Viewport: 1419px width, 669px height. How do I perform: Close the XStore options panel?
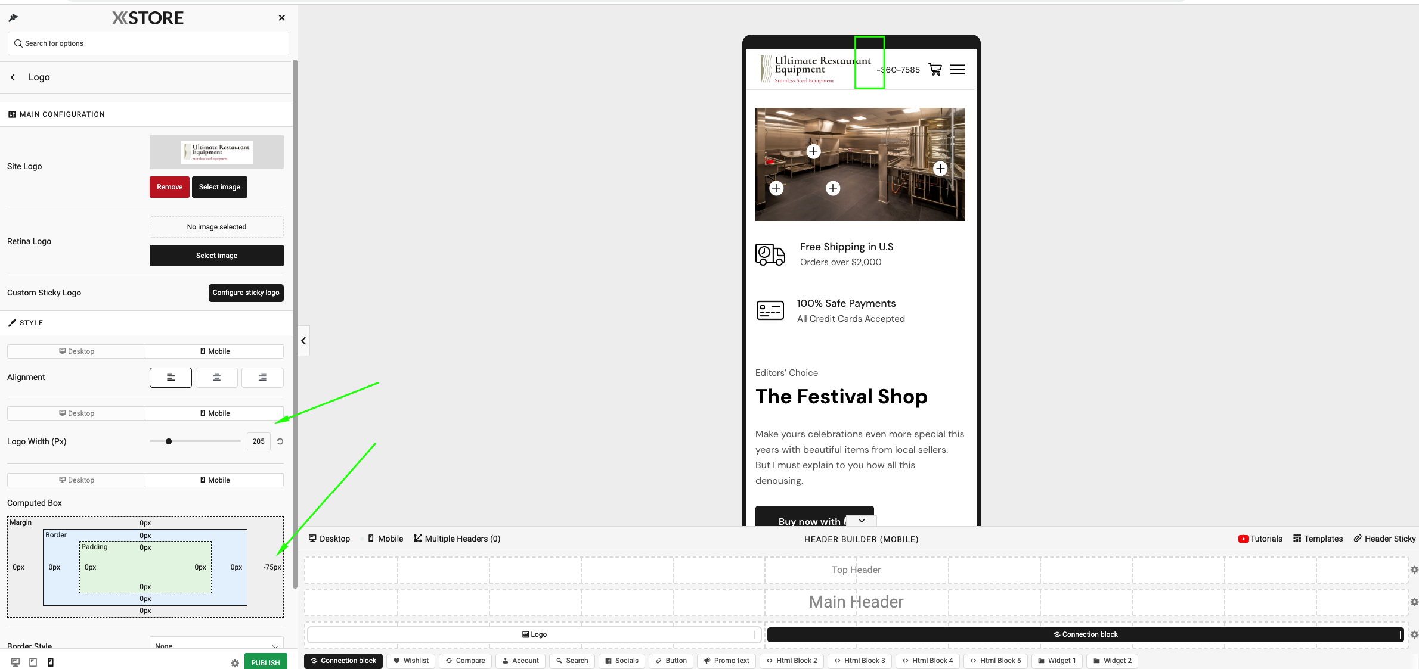282,18
